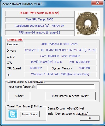Confirm the dialog with OK

tap(90, 118)
